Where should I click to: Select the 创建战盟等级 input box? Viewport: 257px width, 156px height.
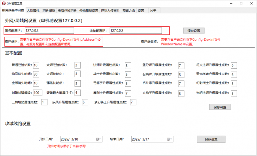coord(37,93)
